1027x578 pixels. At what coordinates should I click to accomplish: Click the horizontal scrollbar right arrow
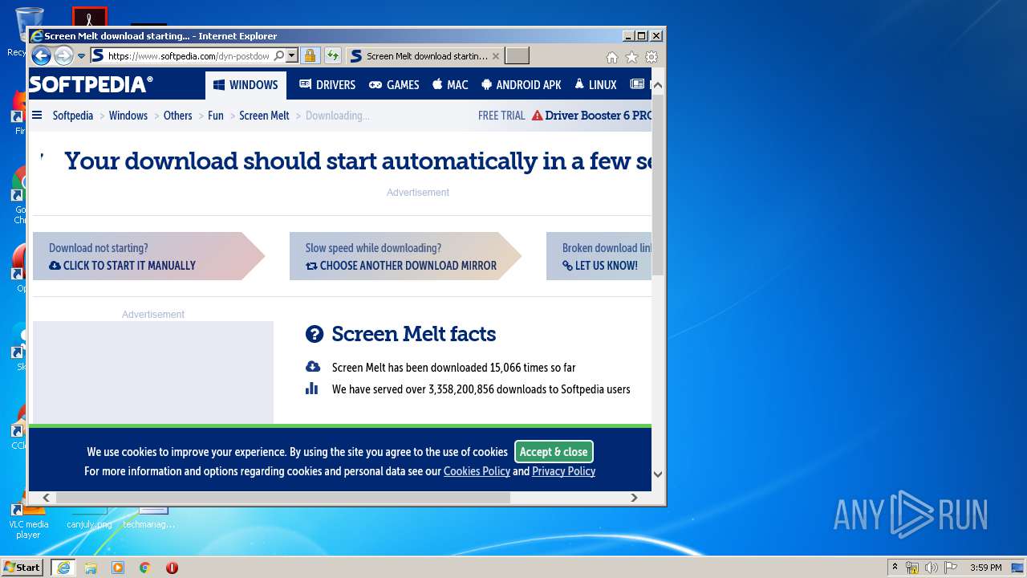point(634,498)
